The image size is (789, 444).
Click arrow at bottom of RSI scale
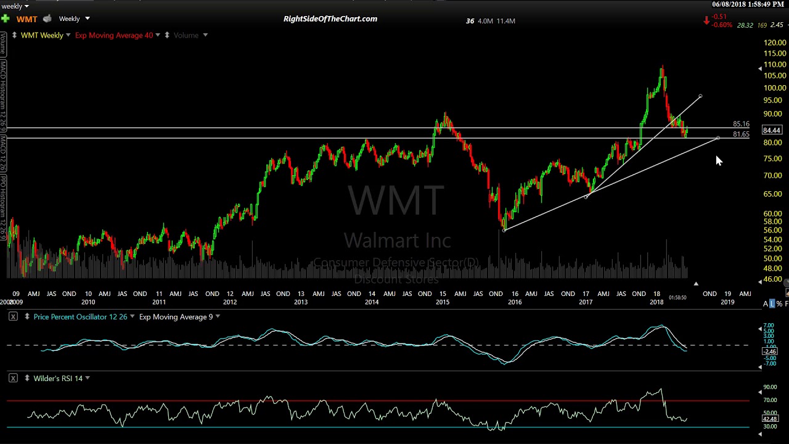[759, 434]
